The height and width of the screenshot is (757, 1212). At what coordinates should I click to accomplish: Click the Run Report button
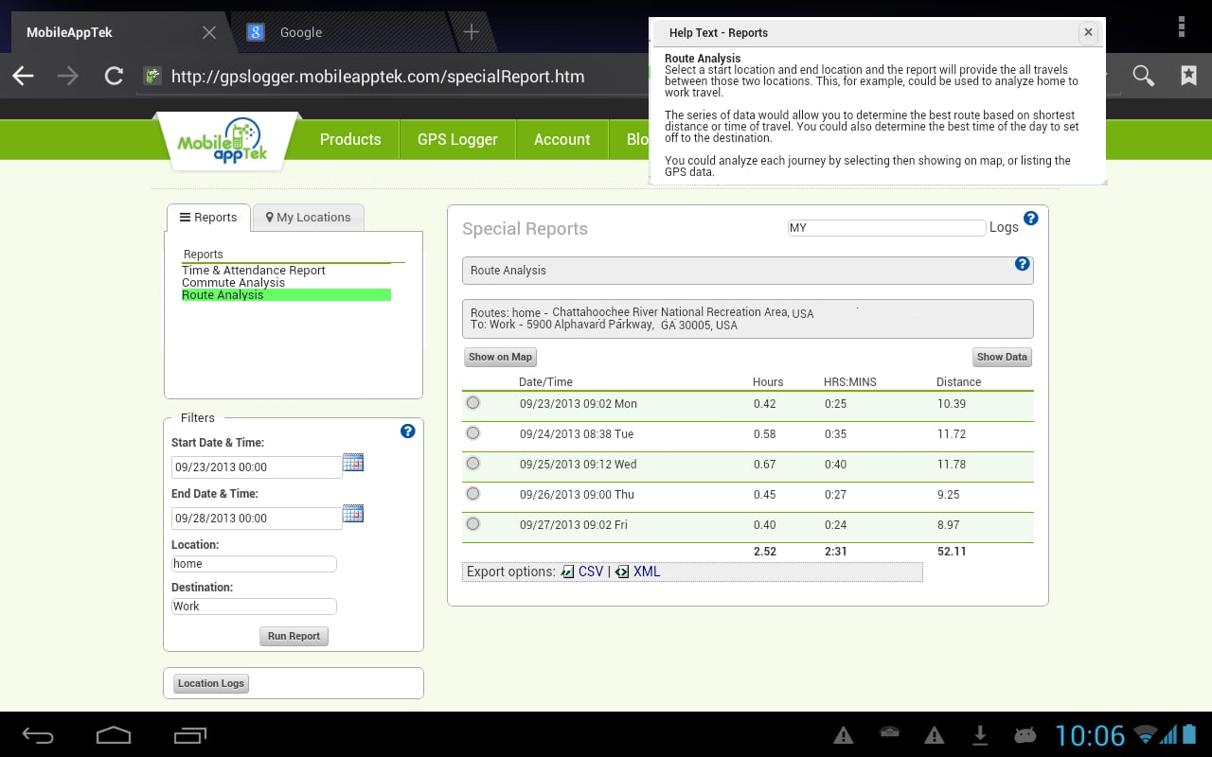[294, 636]
